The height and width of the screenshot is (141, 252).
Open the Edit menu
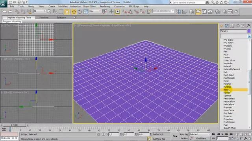pos(12,6)
